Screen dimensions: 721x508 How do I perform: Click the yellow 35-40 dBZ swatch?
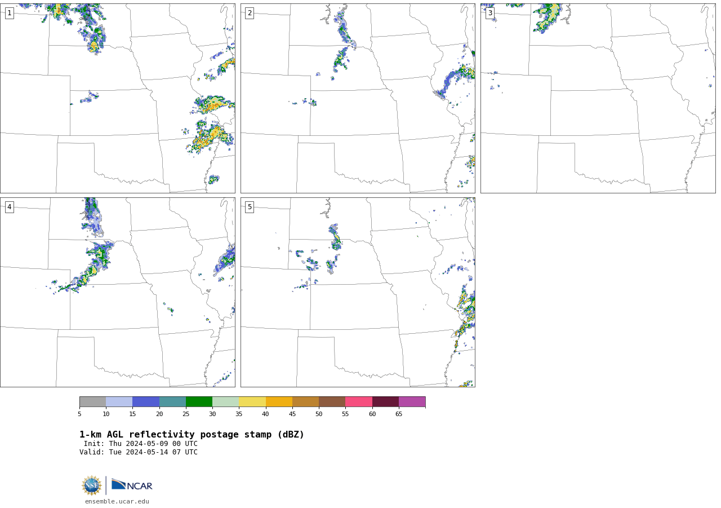click(252, 402)
